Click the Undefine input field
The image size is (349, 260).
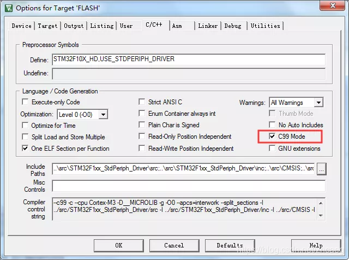click(x=189, y=74)
